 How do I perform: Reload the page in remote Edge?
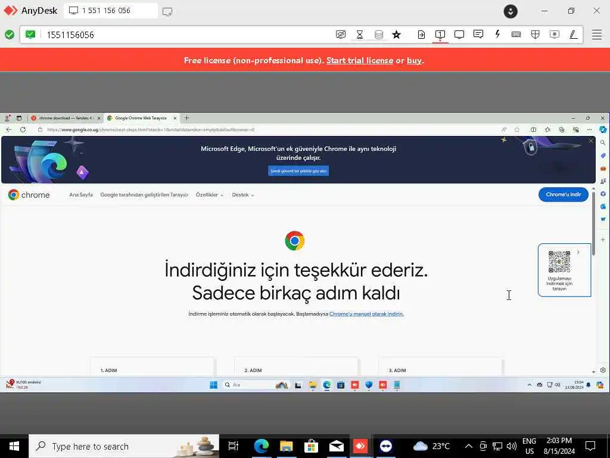pos(23,129)
